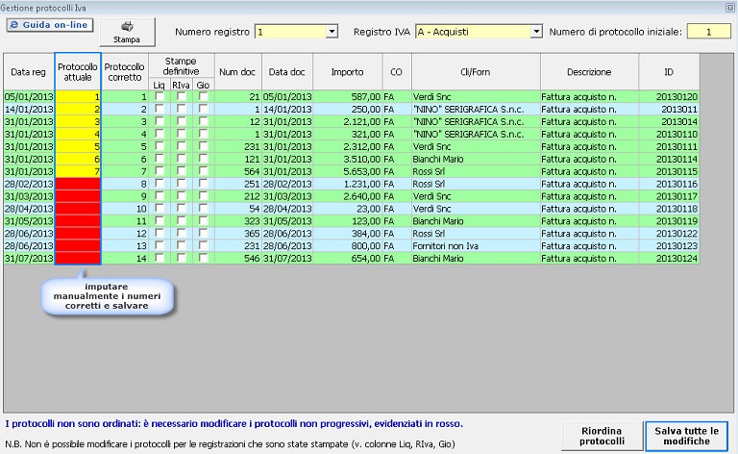Click the ID column header
This screenshot has height=454, width=738.
[x=669, y=72]
